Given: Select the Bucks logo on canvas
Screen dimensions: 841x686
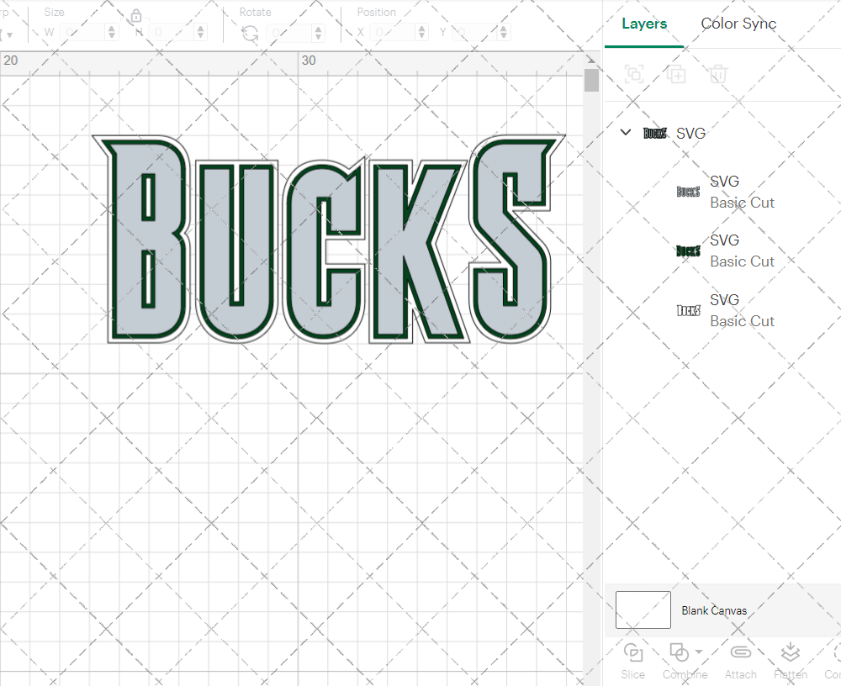Looking at the screenshot, I should [x=329, y=240].
